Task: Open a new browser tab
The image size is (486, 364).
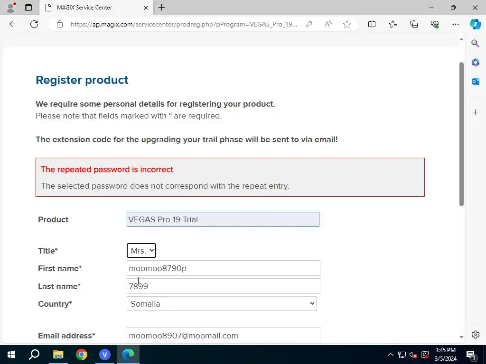Action: tap(161, 8)
